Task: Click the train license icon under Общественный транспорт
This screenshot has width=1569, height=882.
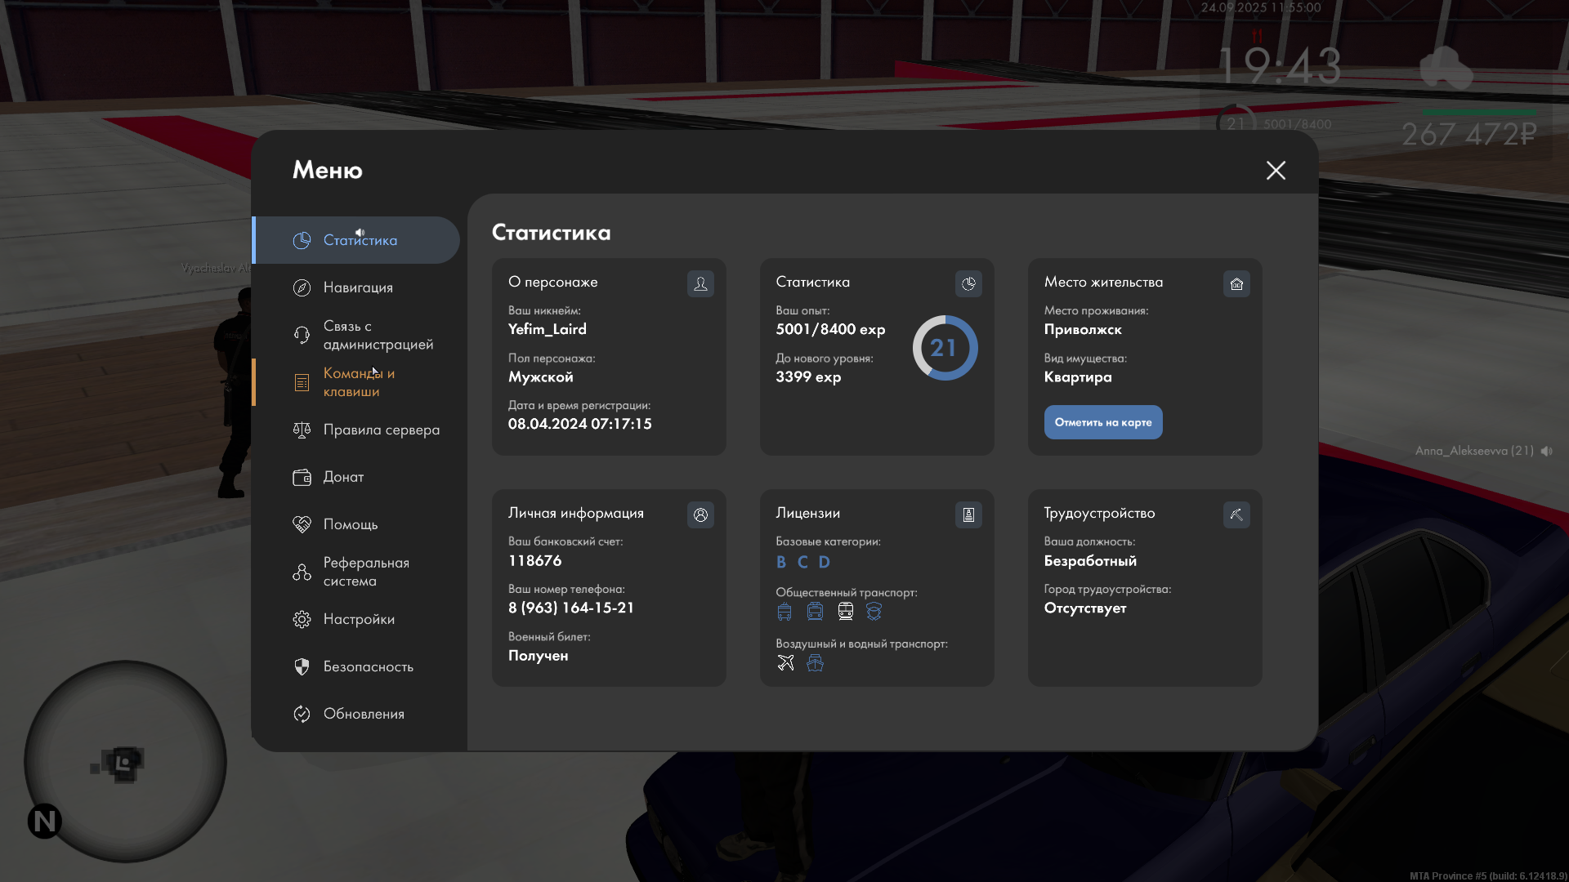Action: click(x=846, y=611)
